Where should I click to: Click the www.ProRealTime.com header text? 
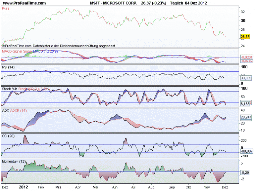(24, 3)
